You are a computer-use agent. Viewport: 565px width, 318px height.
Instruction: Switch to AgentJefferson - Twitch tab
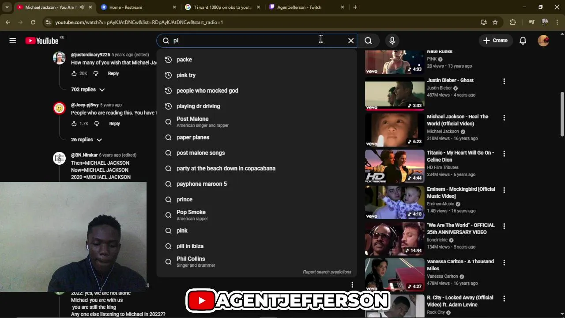coord(306,7)
